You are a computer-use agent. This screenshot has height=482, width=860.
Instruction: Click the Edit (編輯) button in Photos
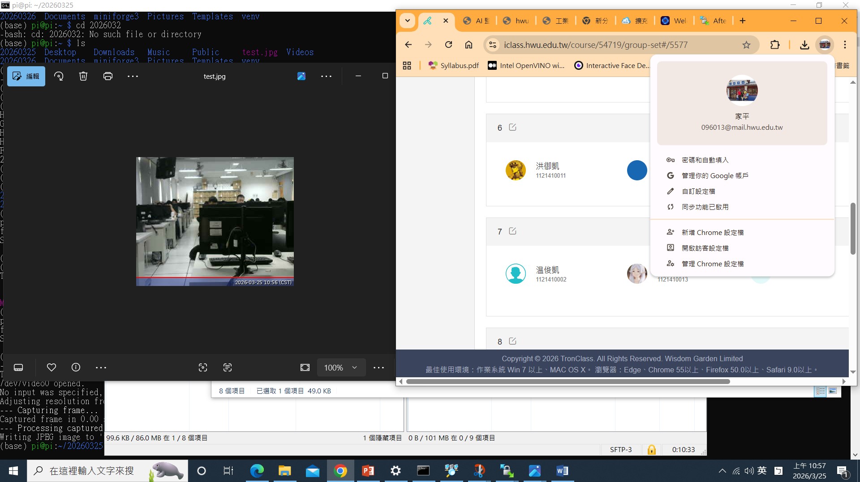(26, 76)
